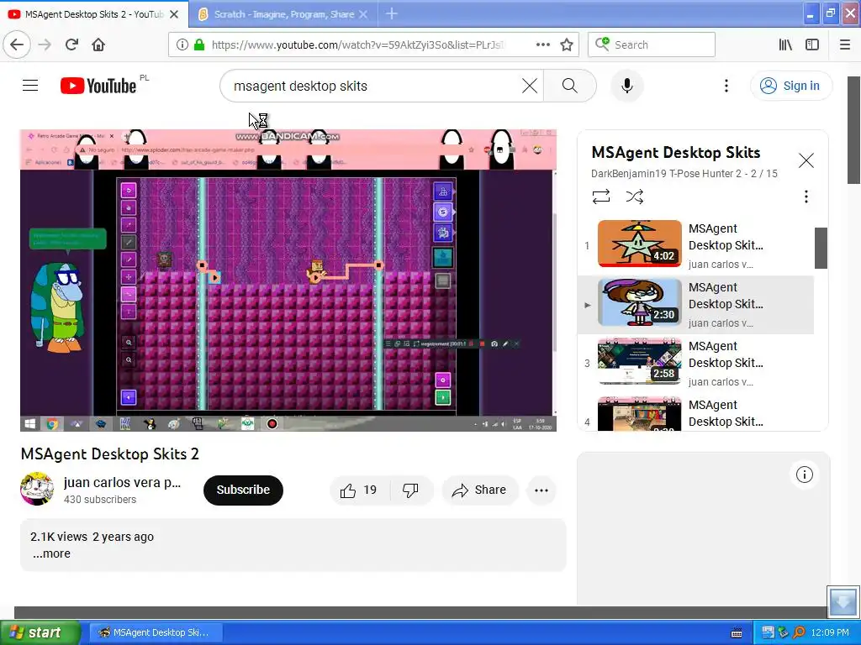Close the Scratch tab
The width and height of the screenshot is (861, 645).
363,14
